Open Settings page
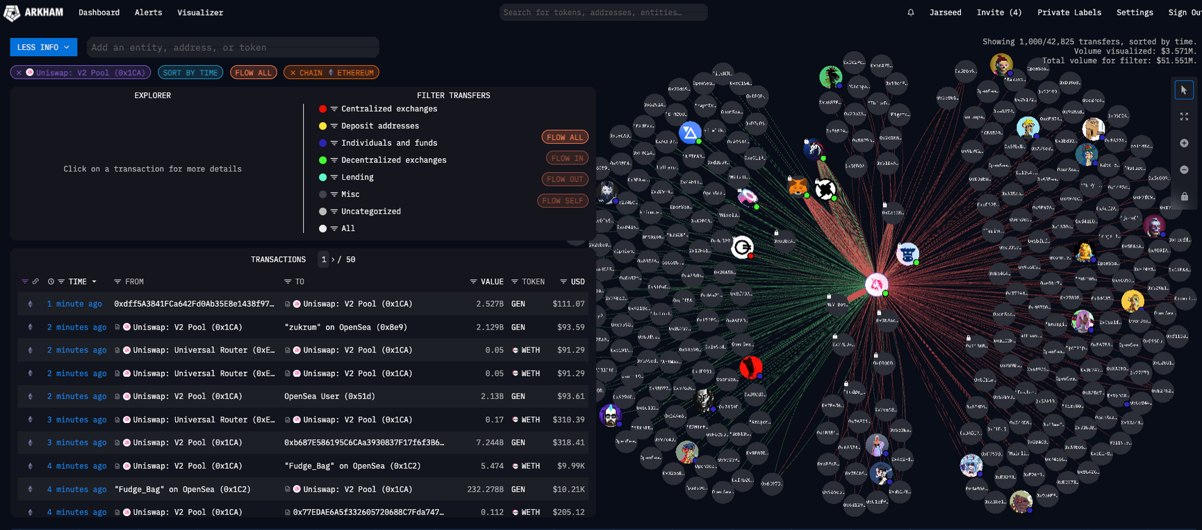This screenshot has height=530, width=1202. 1135,12
